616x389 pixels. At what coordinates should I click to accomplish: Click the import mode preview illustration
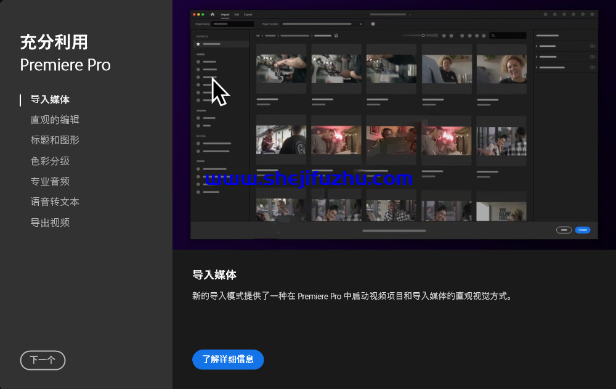pos(394,125)
